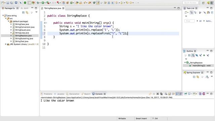Click the green Run button in toolbar

[43, 3]
